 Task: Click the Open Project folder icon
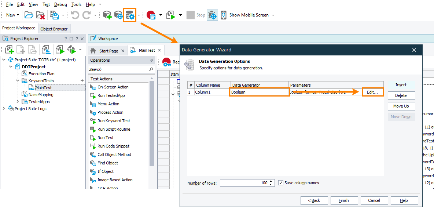pos(29,15)
